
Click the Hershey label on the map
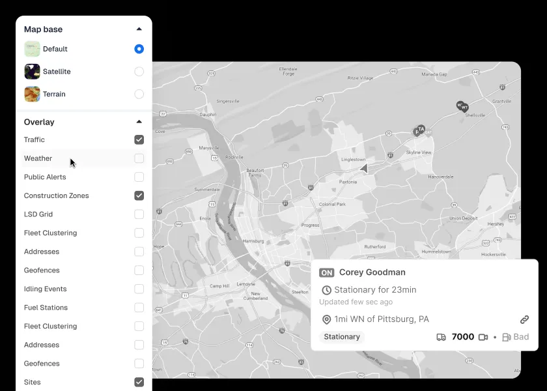click(x=496, y=224)
